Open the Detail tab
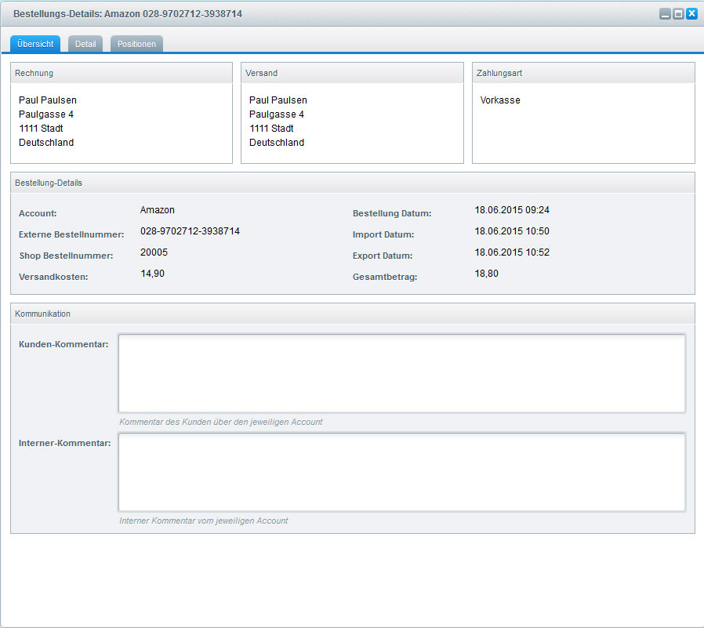 coord(85,44)
